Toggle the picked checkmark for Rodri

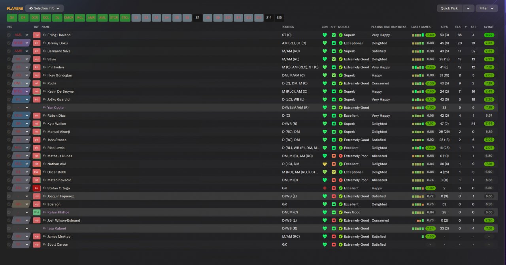click(x=9, y=83)
